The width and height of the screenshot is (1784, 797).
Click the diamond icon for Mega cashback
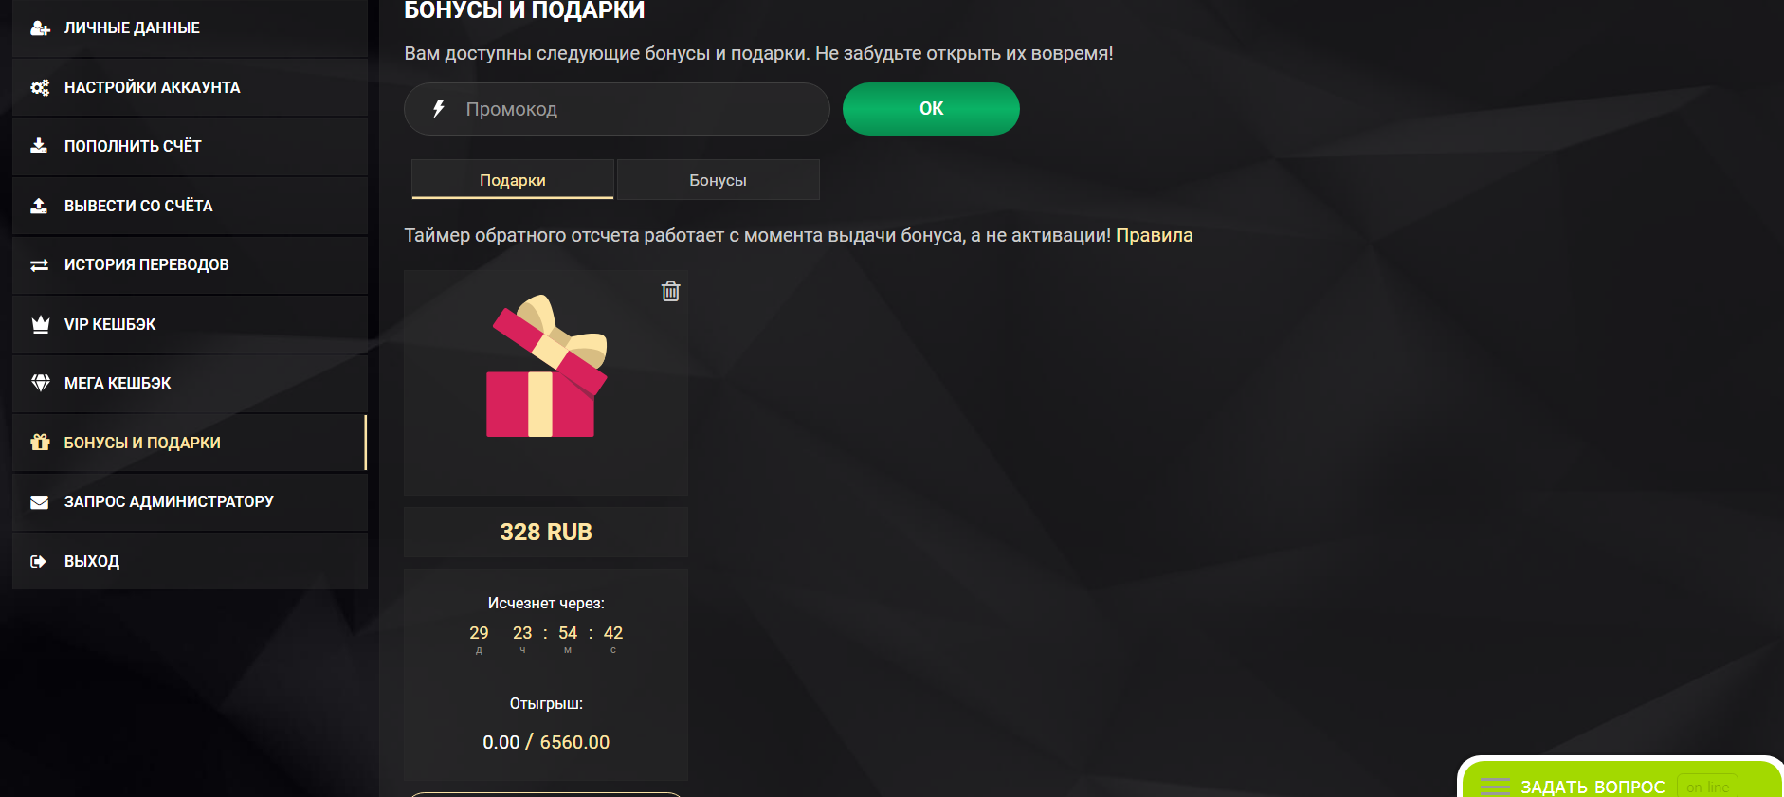40,383
